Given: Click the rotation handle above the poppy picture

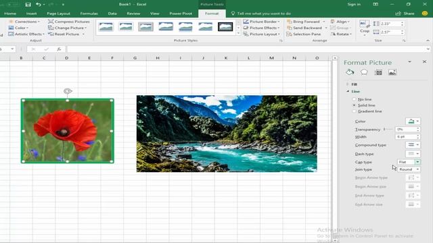Looking at the screenshot, I should click(x=68, y=91).
